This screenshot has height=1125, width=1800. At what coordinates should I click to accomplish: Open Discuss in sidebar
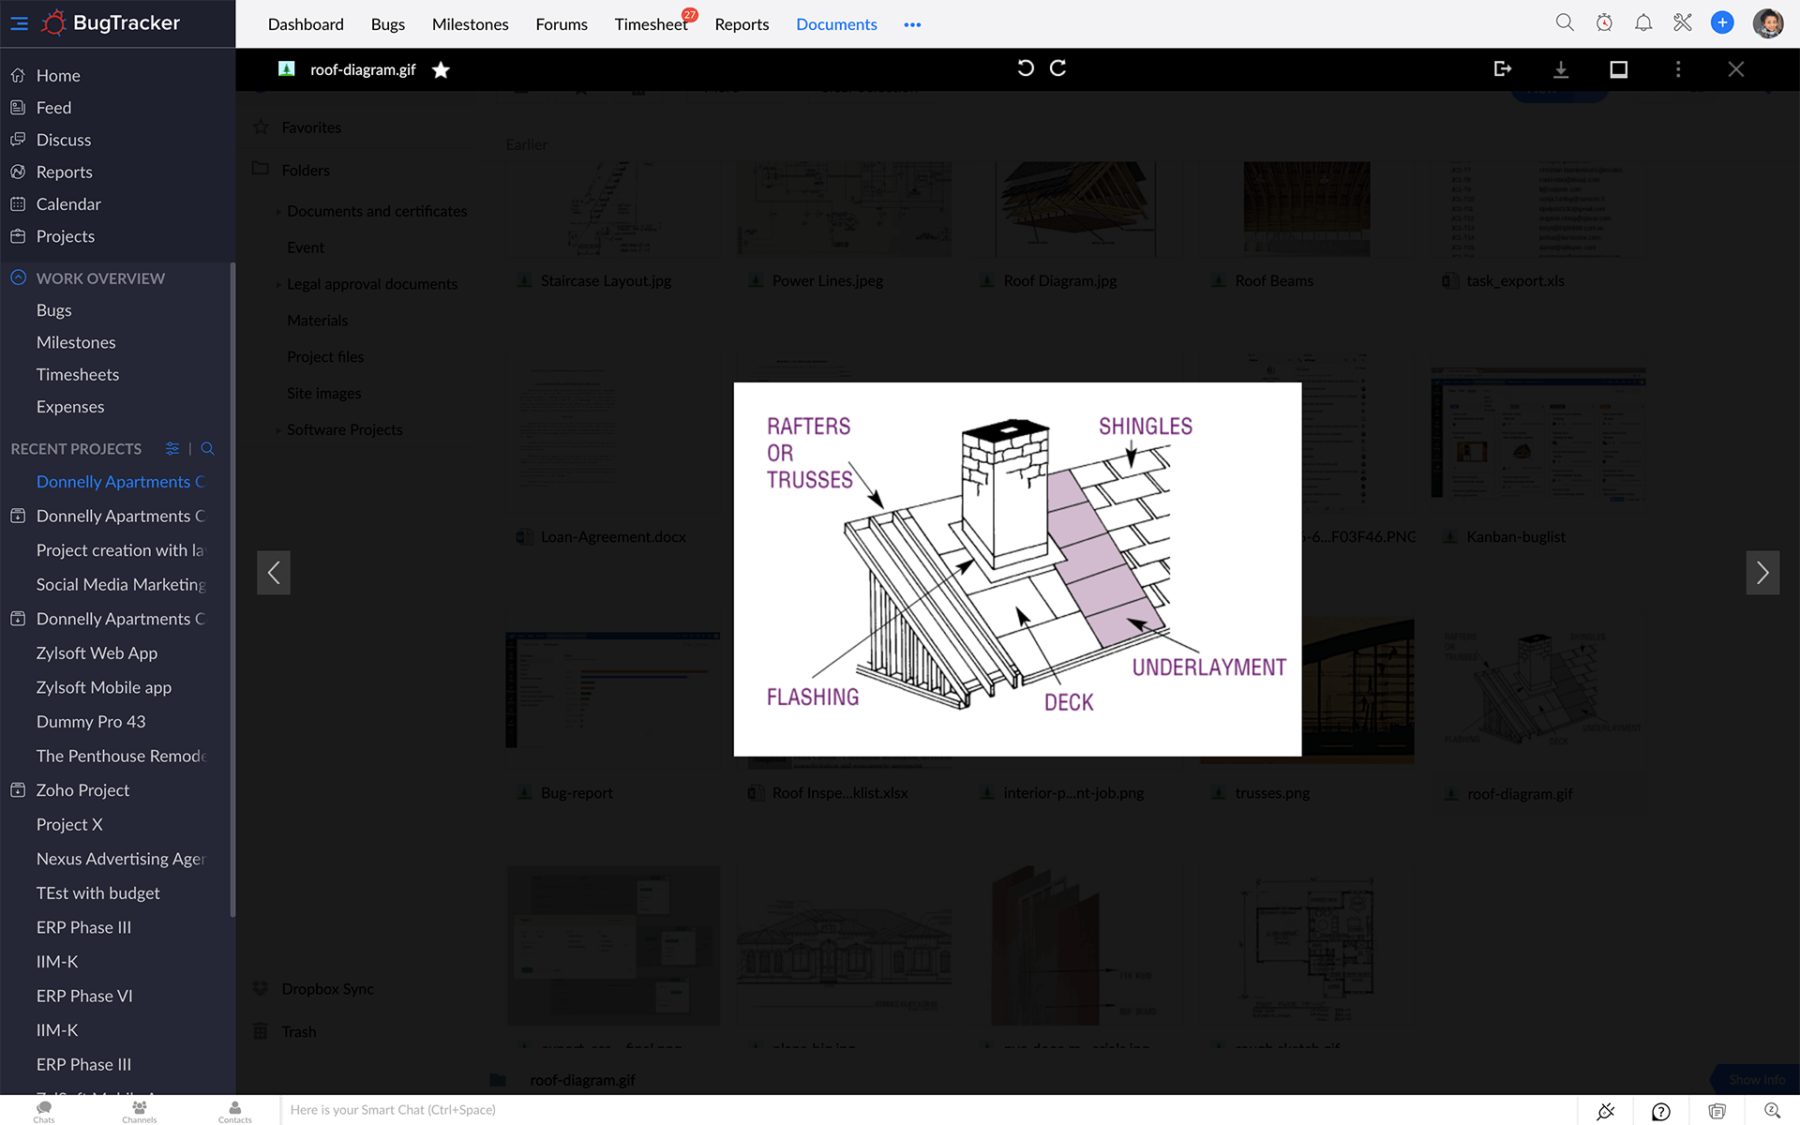tap(64, 140)
